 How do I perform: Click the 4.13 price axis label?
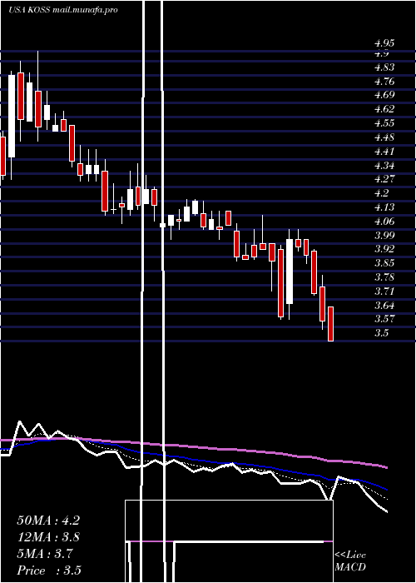click(x=384, y=207)
